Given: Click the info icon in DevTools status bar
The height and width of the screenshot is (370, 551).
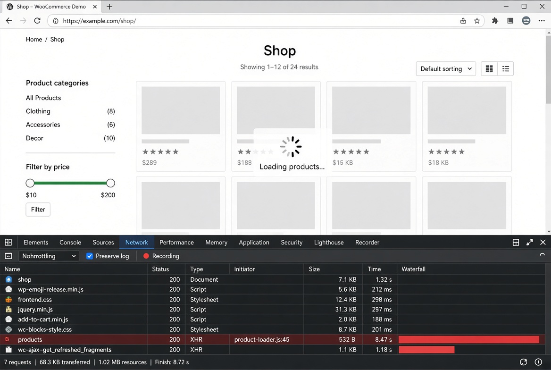Looking at the screenshot, I should 538,362.
